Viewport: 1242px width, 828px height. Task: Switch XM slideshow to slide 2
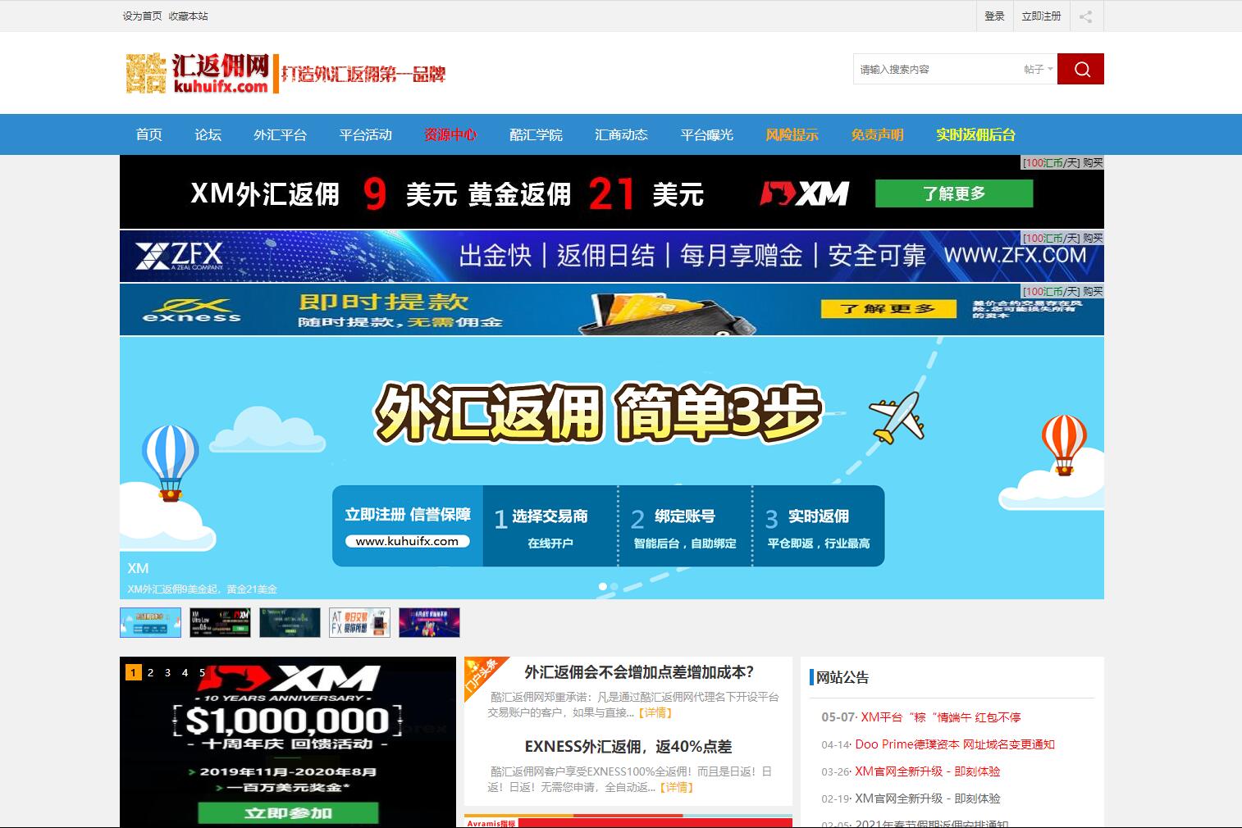(151, 672)
